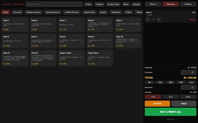Add Deal-6 to the order

click(x=15, y=41)
